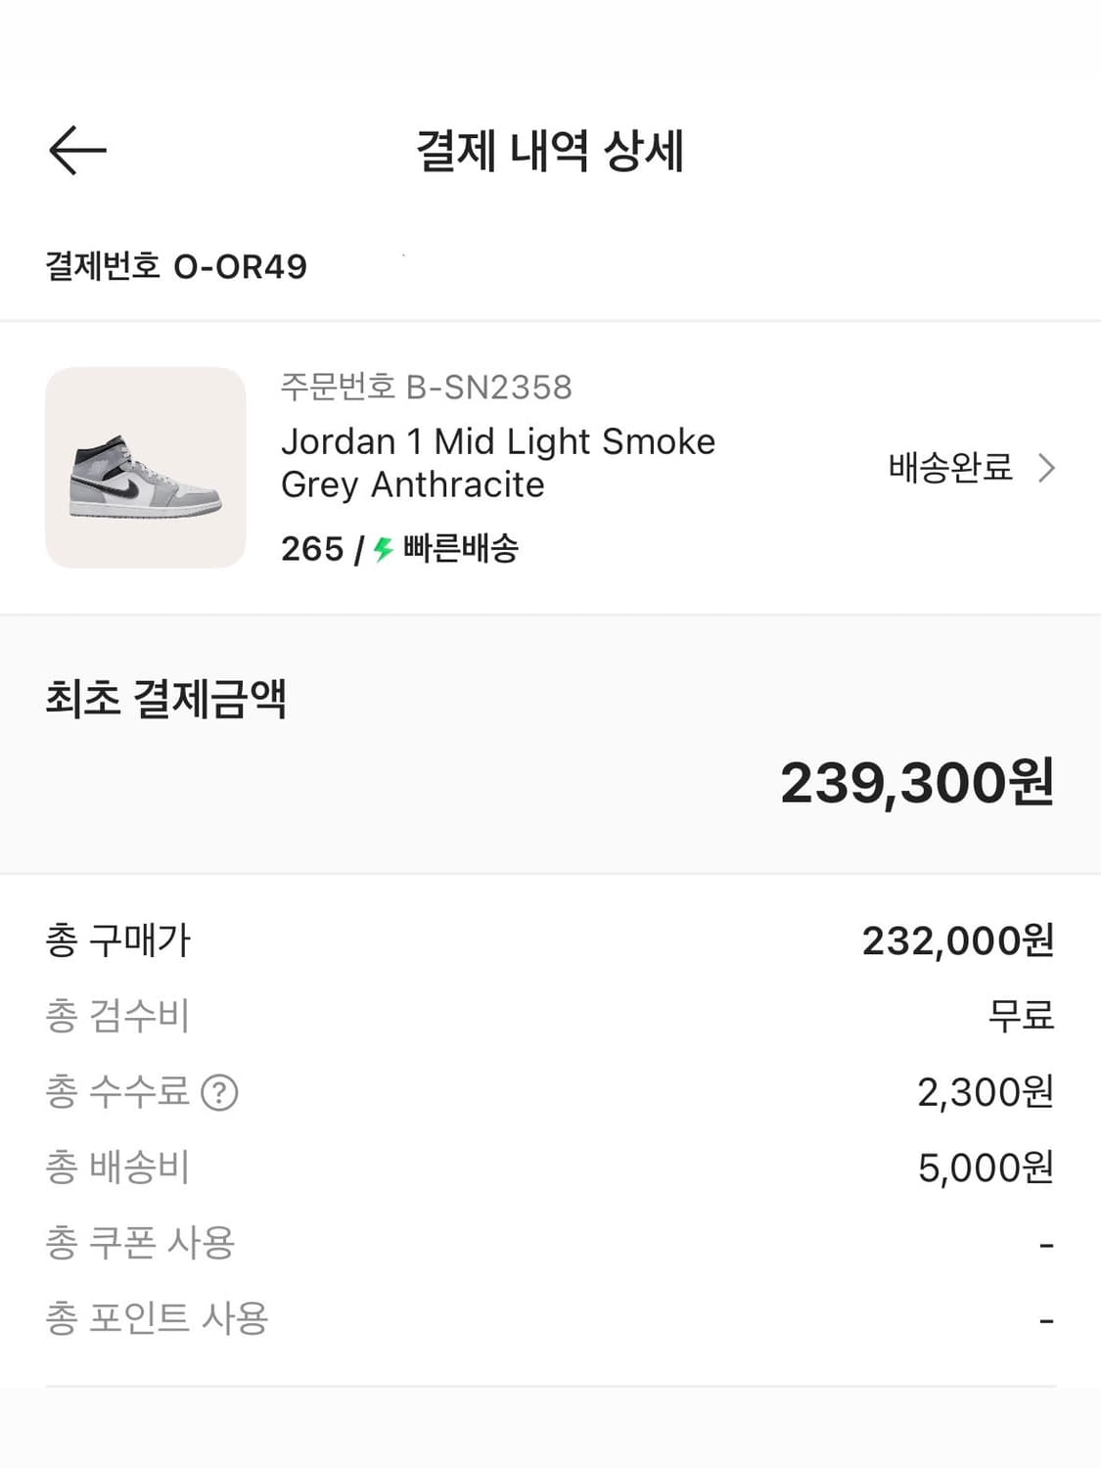Expand order details via the right chevron
The height and width of the screenshot is (1468, 1101).
[x=1046, y=468]
